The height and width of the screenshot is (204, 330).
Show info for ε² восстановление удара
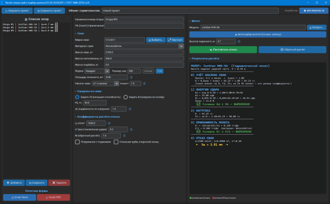(x=131, y=130)
